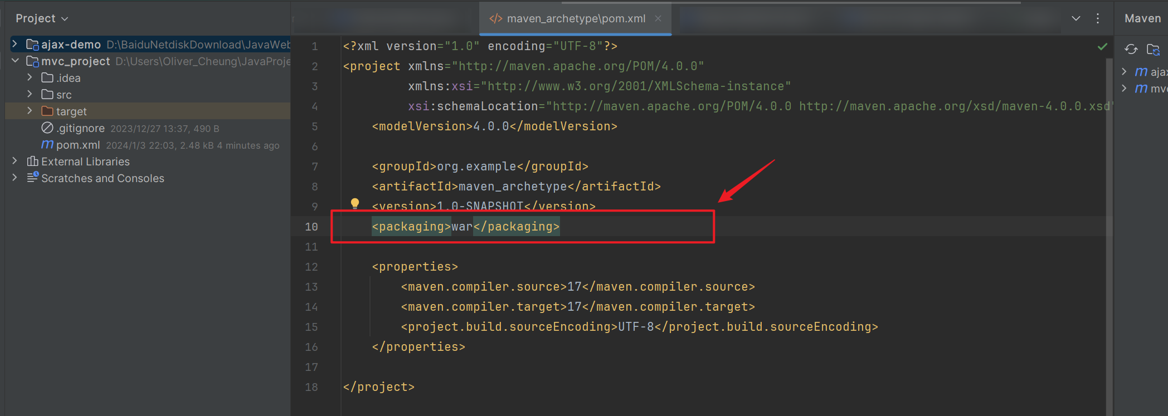Screen dimensions: 1168x416
Task: Click the opening properties tag
Action: tap(415, 267)
